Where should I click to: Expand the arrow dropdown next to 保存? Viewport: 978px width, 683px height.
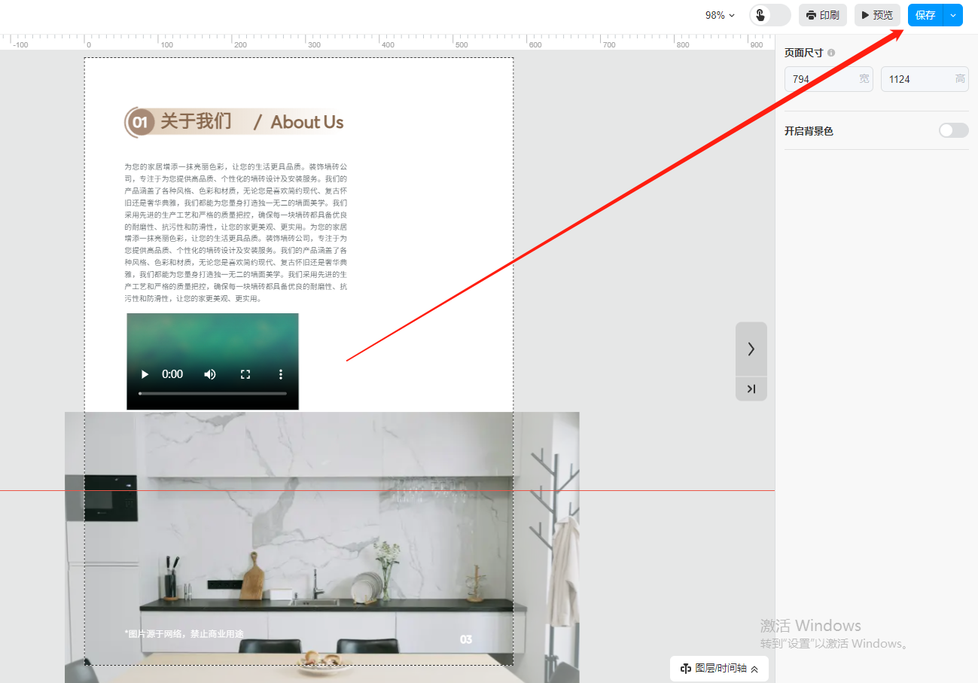953,15
